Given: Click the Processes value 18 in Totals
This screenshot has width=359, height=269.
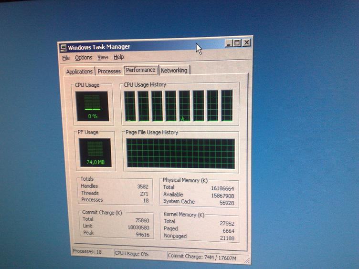Looking at the screenshot, I should pyautogui.click(x=146, y=201).
